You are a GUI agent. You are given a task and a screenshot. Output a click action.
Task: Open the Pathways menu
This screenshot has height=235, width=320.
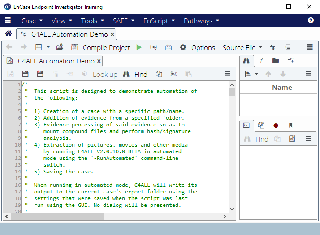pos(201,21)
